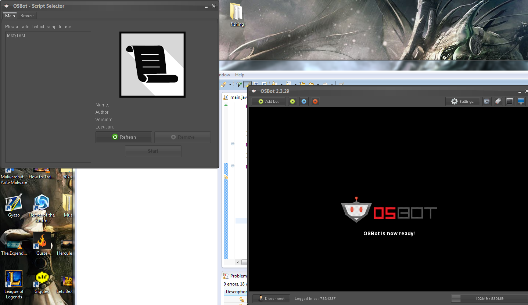Click the script scroll thumbnail image
Screen dimensions: 528x305
pyautogui.click(x=152, y=65)
